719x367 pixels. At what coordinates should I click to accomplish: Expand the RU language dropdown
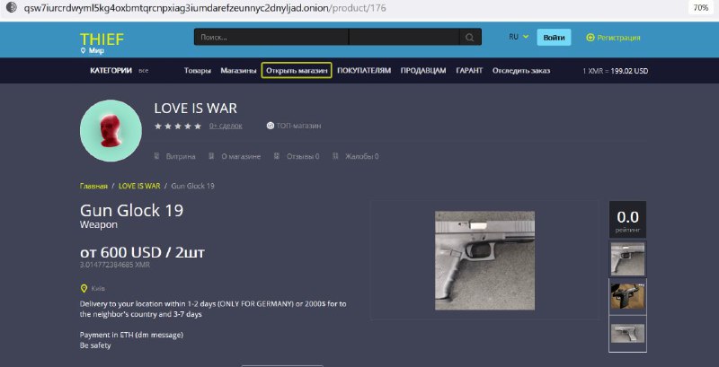coord(519,37)
